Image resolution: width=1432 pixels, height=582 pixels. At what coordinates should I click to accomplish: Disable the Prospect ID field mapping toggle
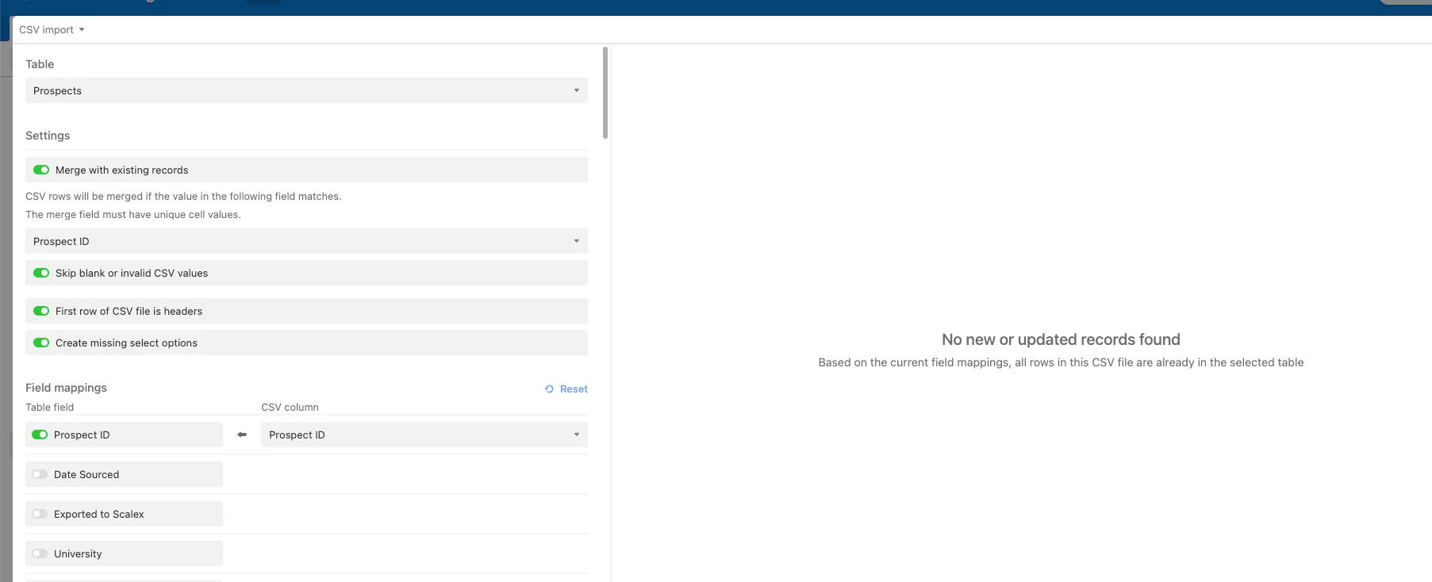click(40, 435)
